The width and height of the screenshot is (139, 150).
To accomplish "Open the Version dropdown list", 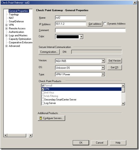I will (103, 61).
